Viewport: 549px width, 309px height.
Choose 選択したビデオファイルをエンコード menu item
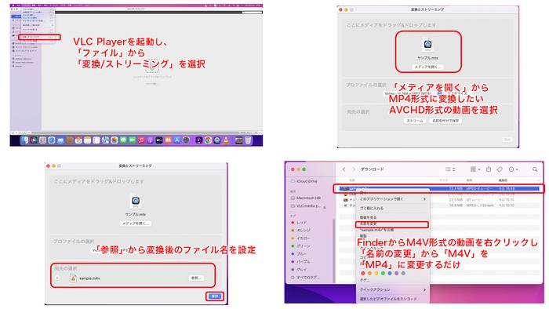pyautogui.click(x=392, y=299)
